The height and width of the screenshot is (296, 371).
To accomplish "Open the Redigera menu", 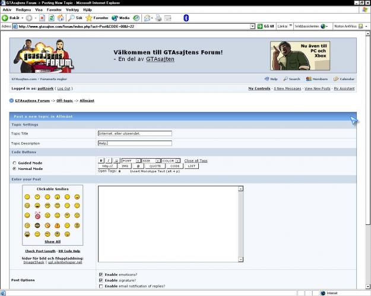I will (24, 10).
